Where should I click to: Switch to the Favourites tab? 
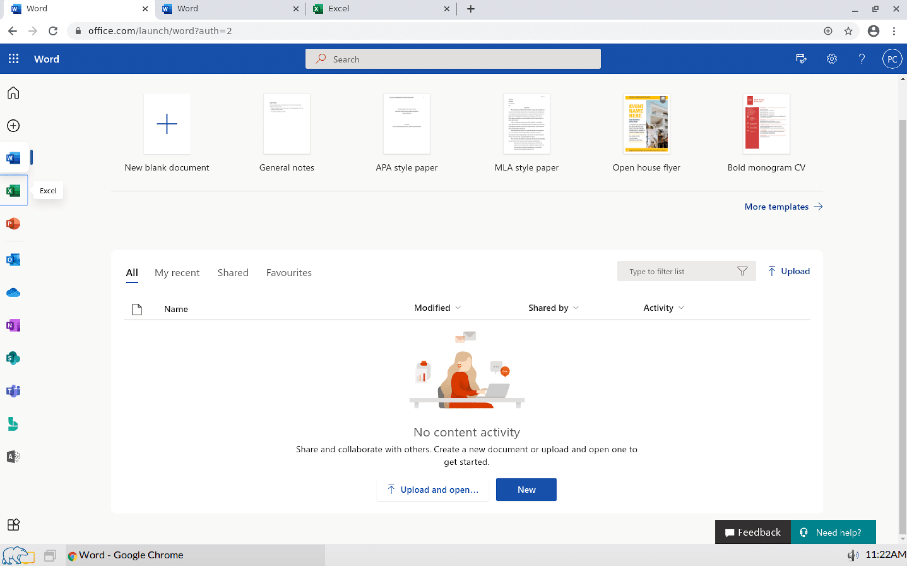289,273
